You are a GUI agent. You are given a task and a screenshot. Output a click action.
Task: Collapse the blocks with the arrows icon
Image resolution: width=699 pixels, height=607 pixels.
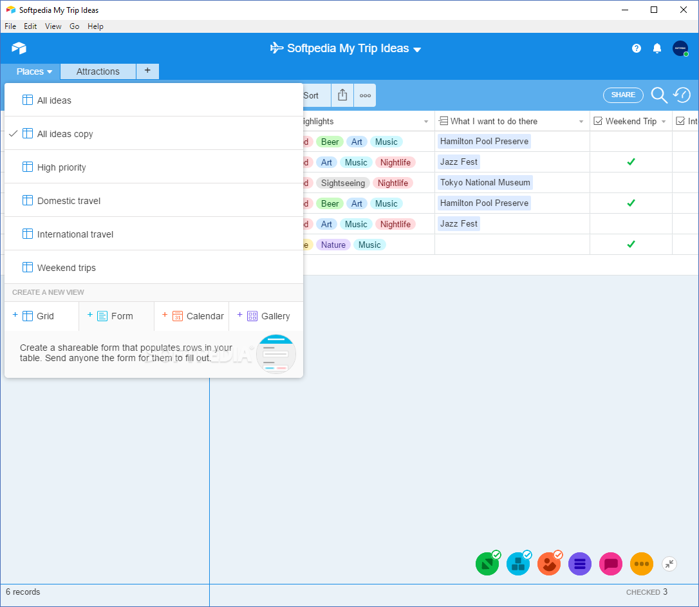click(x=669, y=564)
